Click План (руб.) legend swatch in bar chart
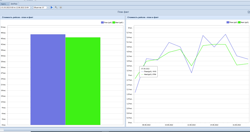This screenshot has height=132, width=250. click(x=102, y=22)
